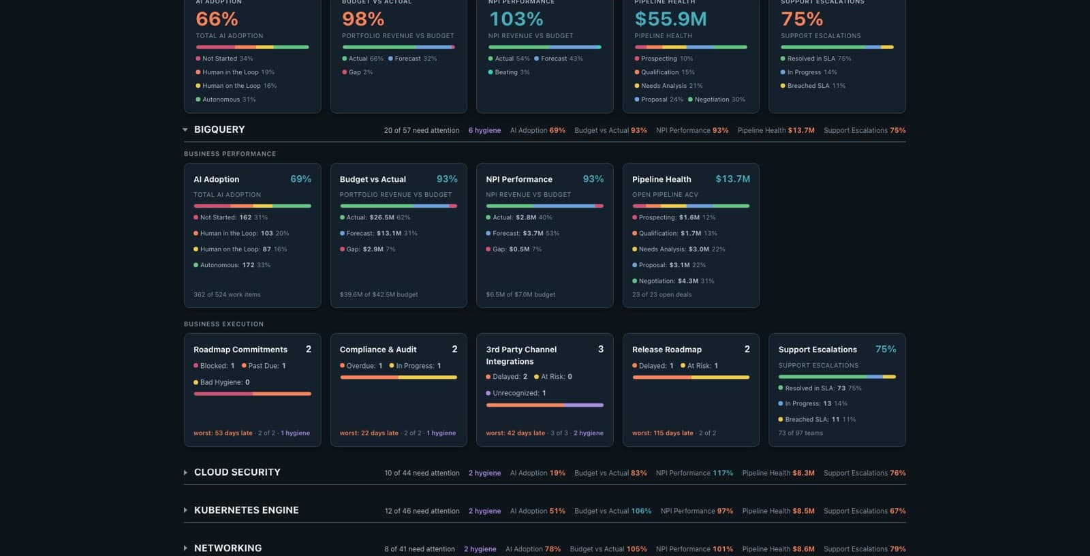Click the BigQuery AI Adoption stacked progress bar
The height and width of the screenshot is (556, 1090).
[x=252, y=206]
